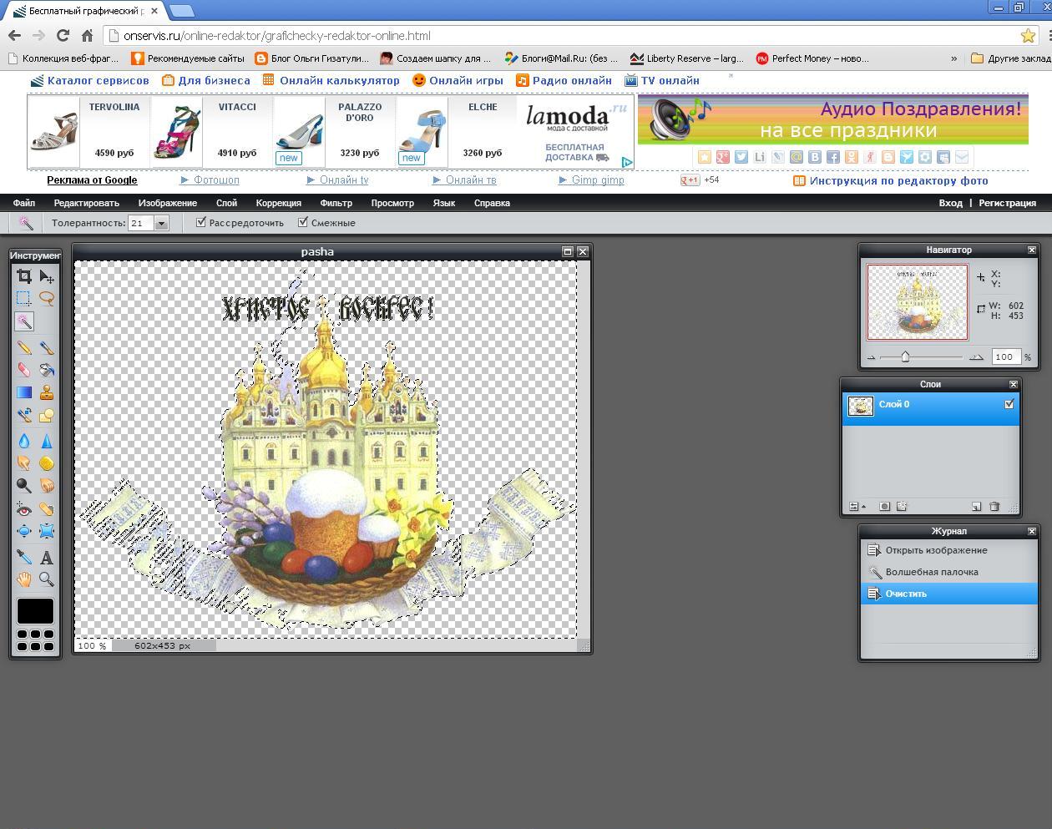Image resolution: width=1052 pixels, height=829 pixels.
Task: Select Открыть изображение history entry
Action: pos(948,550)
